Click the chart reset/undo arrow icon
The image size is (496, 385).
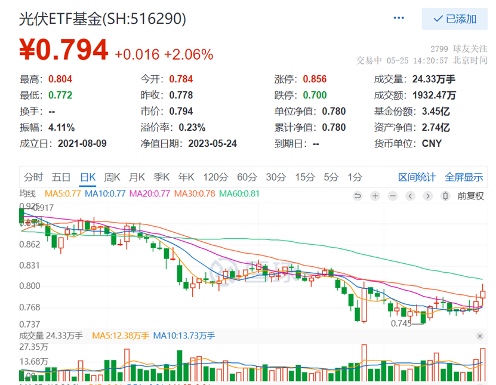pos(358,196)
